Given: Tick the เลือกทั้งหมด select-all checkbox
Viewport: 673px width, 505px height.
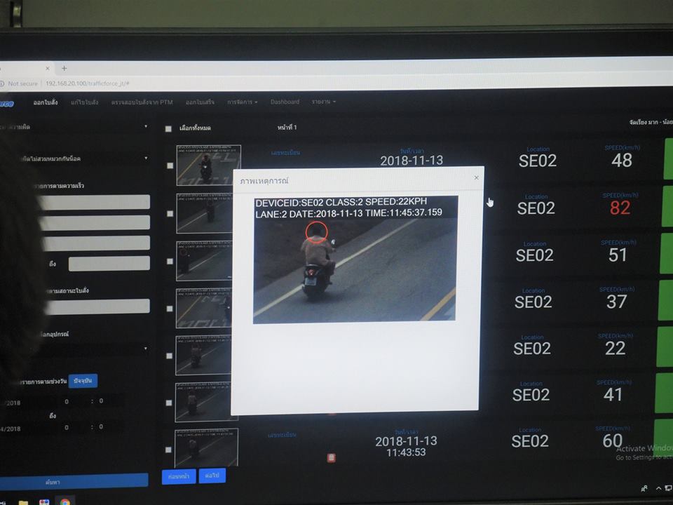Looking at the screenshot, I should pos(168,128).
